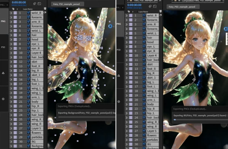Click the PSD button in right panel sidebar
228x149 pixels.
119,50
